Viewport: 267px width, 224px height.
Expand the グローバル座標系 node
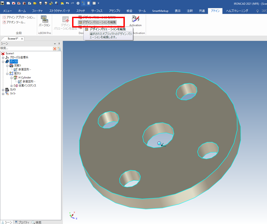pos(3,58)
